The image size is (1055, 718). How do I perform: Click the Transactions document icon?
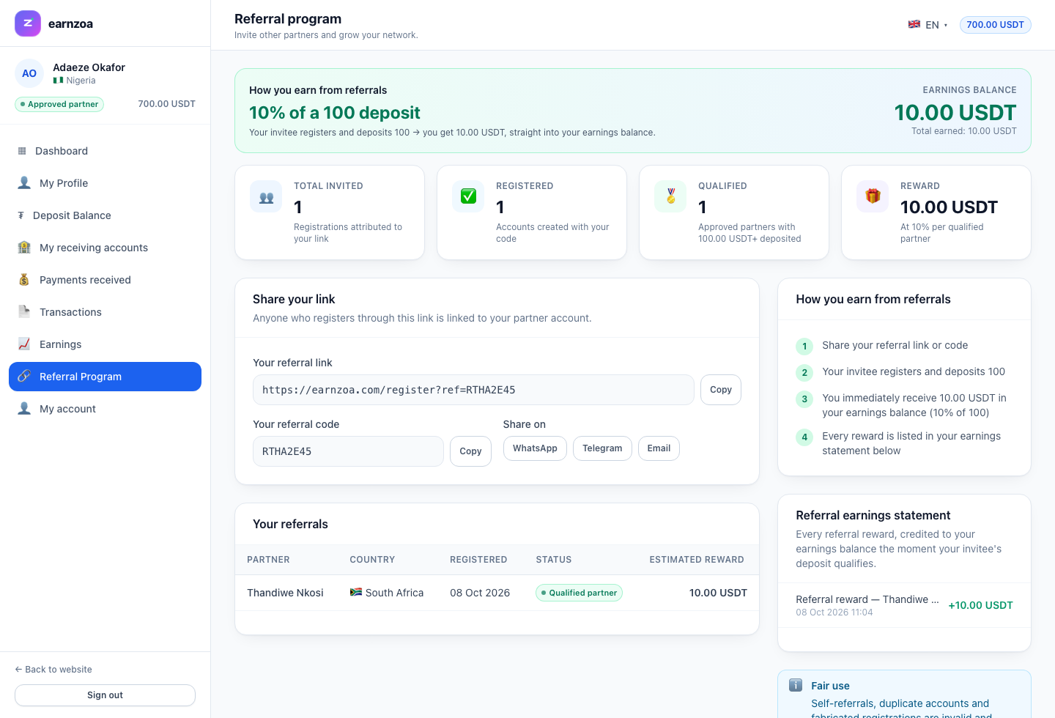click(x=24, y=312)
